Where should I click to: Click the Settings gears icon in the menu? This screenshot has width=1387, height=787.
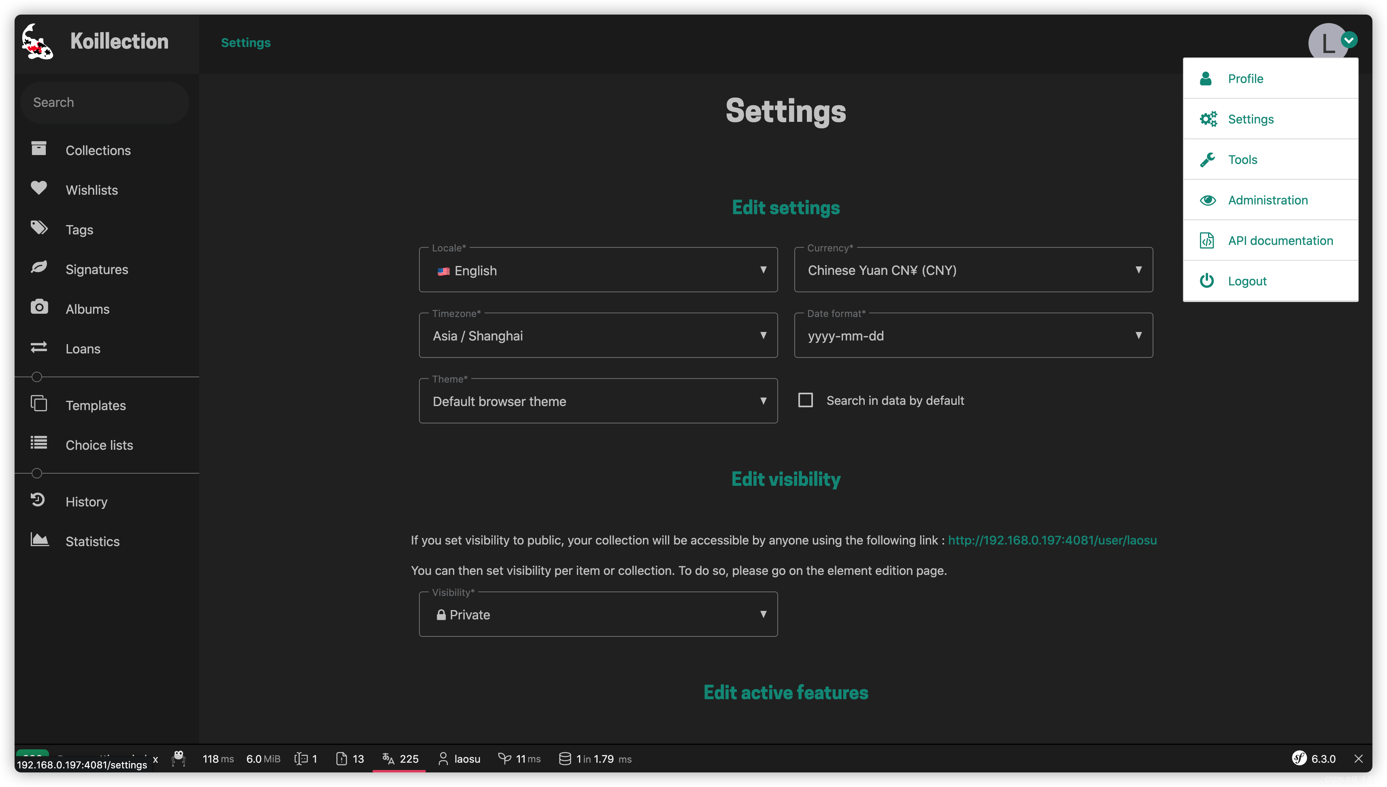pyautogui.click(x=1208, y=119)
